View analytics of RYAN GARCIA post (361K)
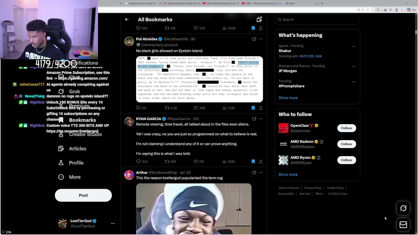 [x=229, y=162]
